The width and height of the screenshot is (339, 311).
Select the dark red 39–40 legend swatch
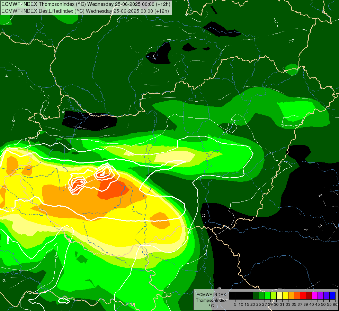tap(309, 295)
